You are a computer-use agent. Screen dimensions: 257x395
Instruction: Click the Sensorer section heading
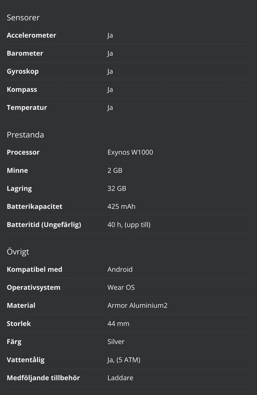point(23,18)
